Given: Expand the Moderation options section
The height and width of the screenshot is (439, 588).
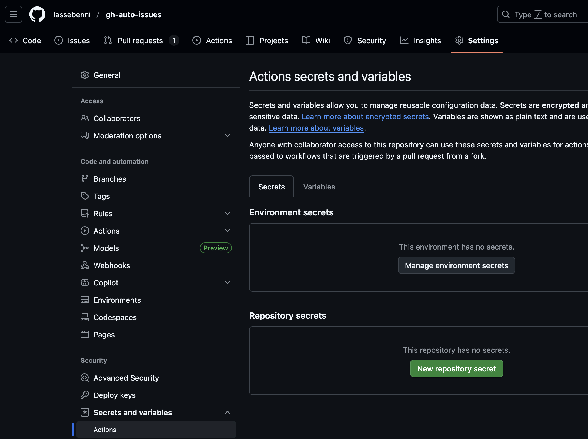Looking at the screenshot, I should click(227, 135).
